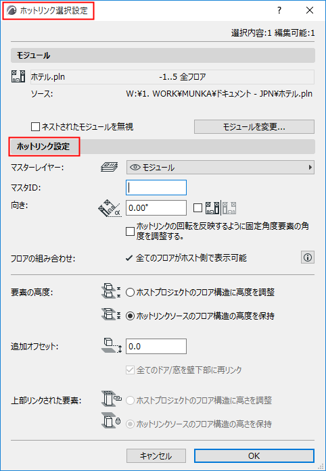Click the 追加オフセット 0.0 value field
Image resolution: width=326 pixels, height=471 pixels.
tap(156, 347)
